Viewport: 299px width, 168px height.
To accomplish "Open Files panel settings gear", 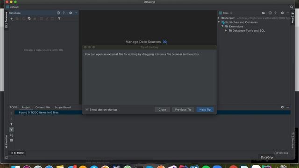I will click(282, 13).
